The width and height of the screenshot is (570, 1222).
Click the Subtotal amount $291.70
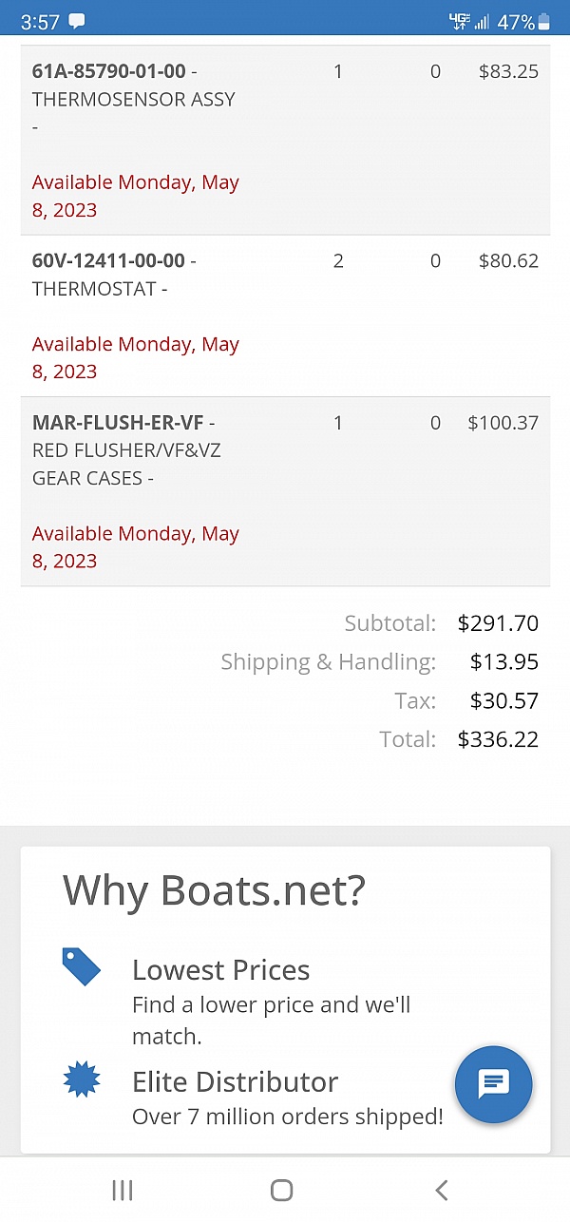tap(497, 623)
